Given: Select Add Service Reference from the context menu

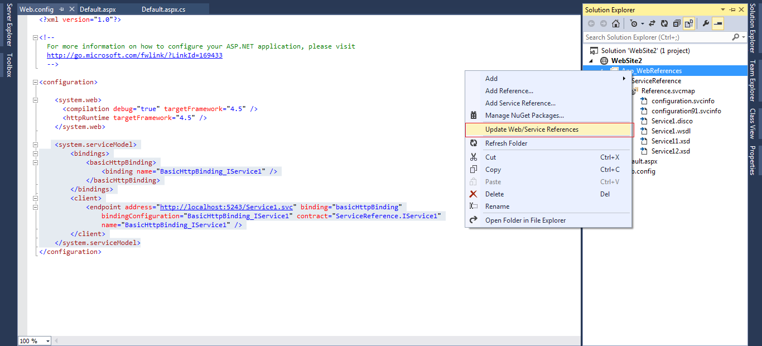Looking at the screenshot, I should click(x=520, y=103).
